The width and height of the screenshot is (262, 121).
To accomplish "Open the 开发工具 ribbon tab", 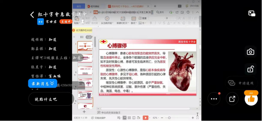I will tap(144, 12).
